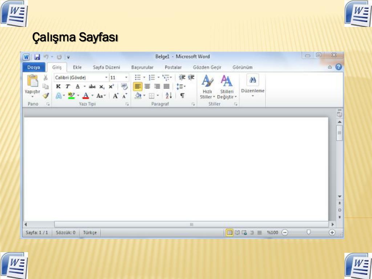Viewport: 372px width, 279px height.
Task: Click the zoom slider handle
Action: 308,232
